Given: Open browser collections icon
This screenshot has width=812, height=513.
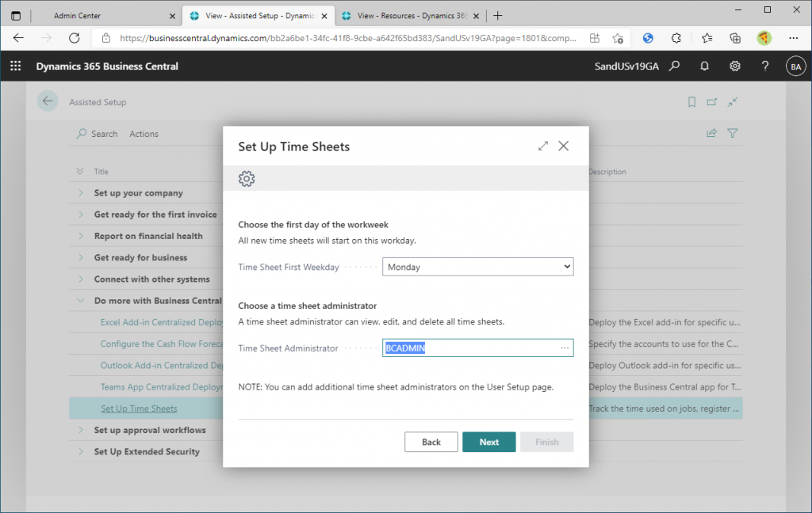Looking at the screenshot, I should point(735,38).
